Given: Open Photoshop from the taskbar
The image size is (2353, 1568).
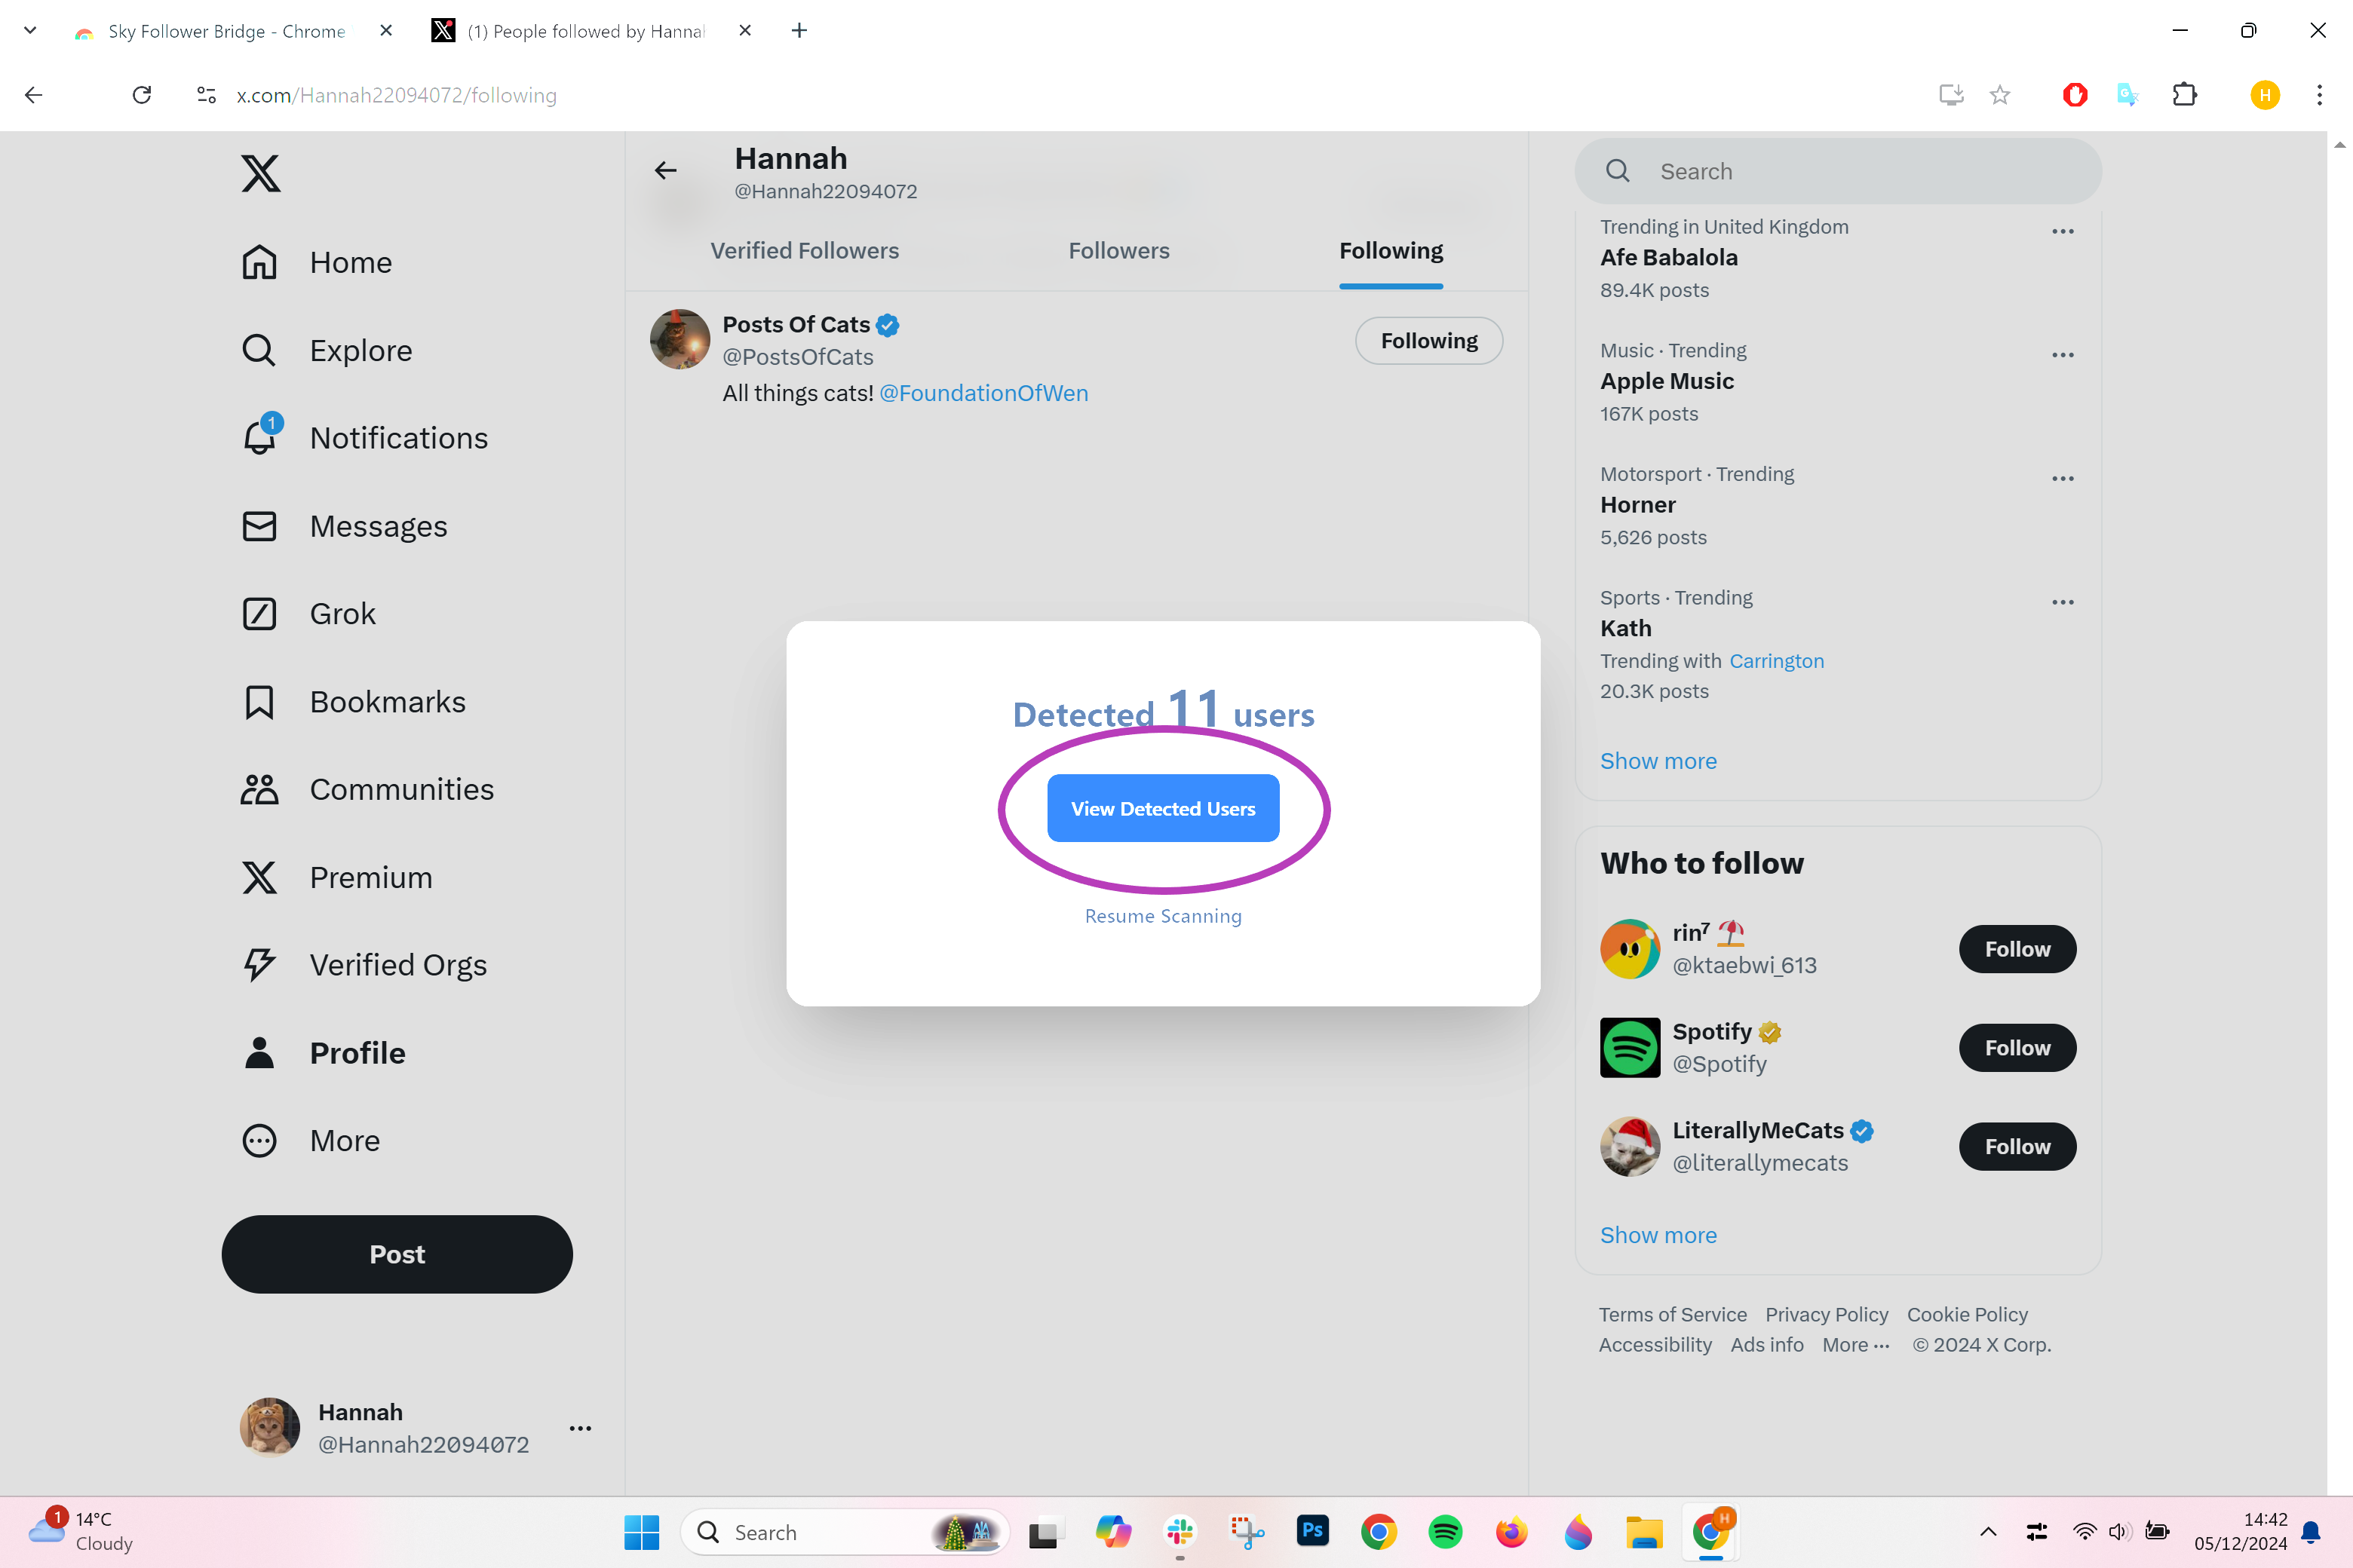Looking at the screenshot, I should point(1312,1531).
